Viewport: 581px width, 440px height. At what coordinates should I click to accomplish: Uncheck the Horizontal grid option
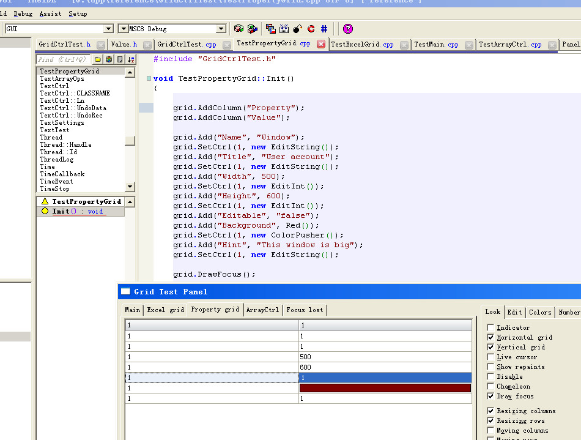(490, 338)
